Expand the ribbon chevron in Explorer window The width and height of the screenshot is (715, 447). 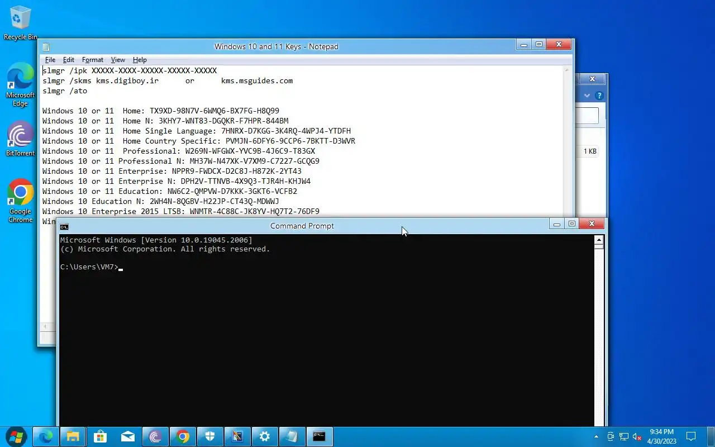coord(587,96)
